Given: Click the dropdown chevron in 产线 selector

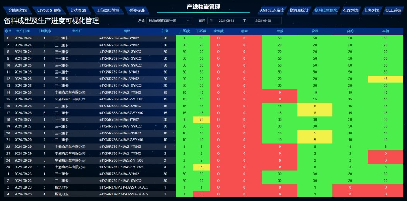Looking at the screenshot, I should pos(188,21).
